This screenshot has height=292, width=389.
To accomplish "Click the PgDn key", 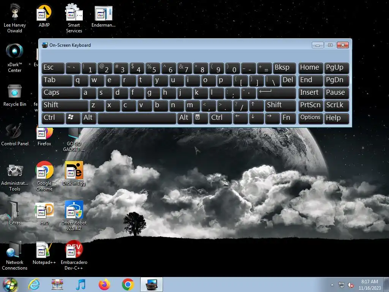I will pyautogui.click(x=337, y=81).
